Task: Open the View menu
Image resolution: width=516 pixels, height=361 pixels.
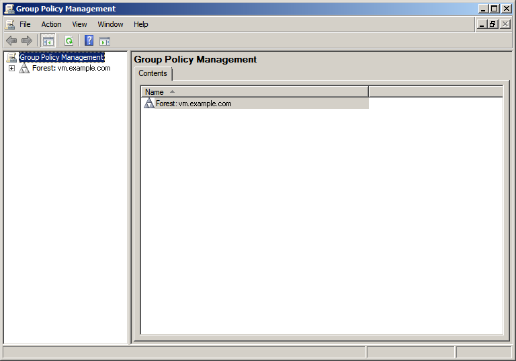Action: tap(80, 24)
